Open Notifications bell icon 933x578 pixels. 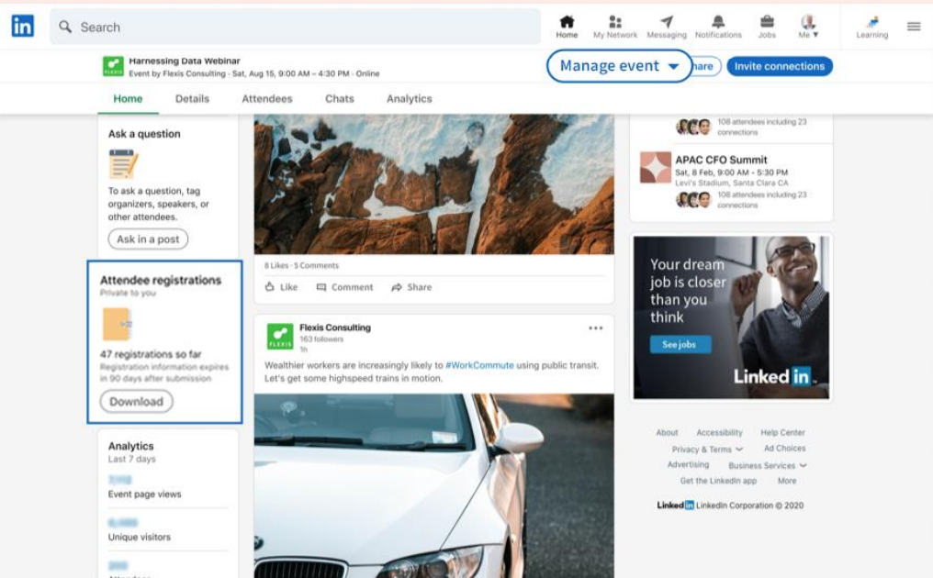[718, 22]
